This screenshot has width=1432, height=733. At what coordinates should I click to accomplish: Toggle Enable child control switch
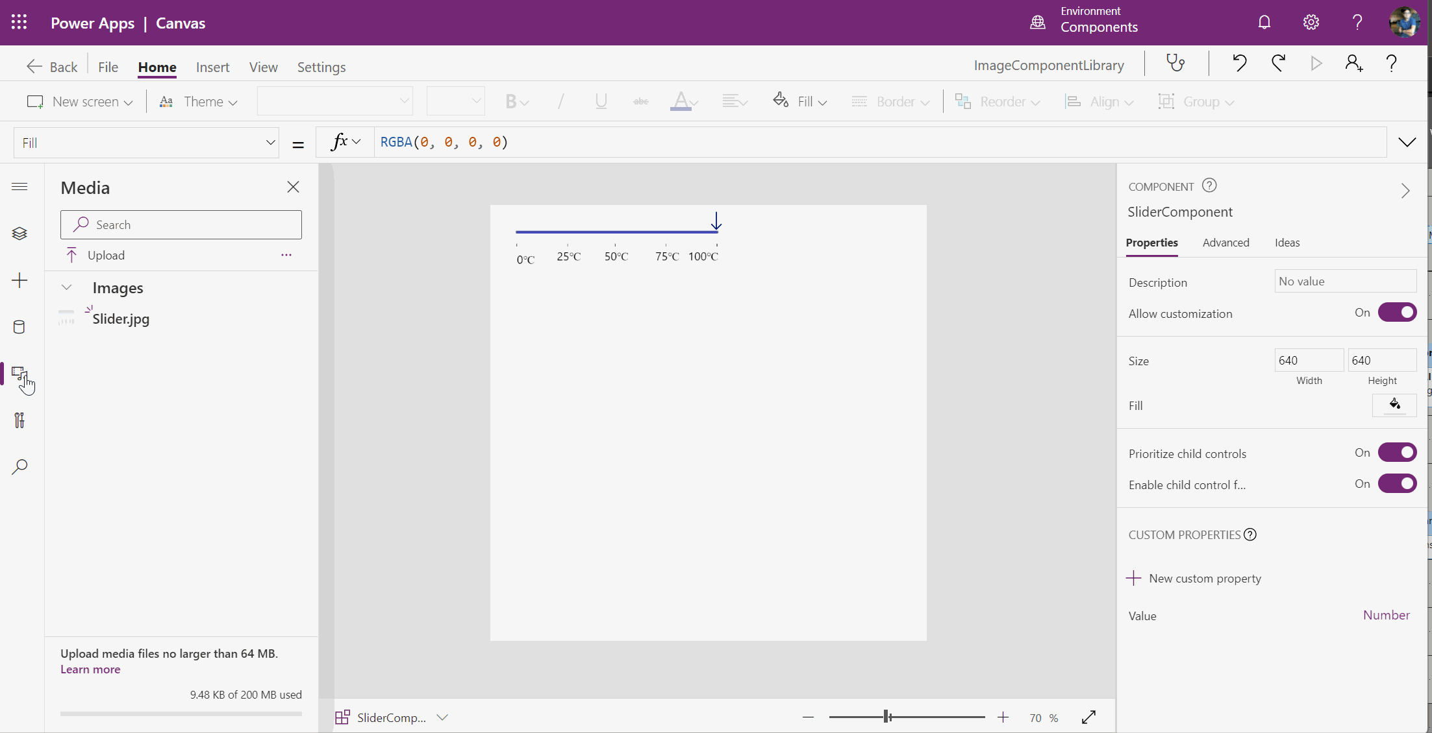pos(1398,483)
